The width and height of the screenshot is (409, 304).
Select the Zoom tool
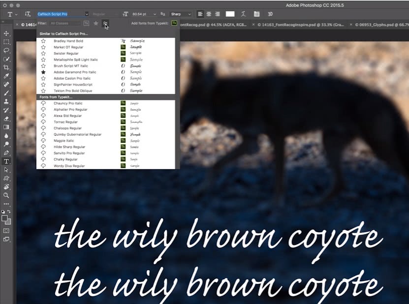point(6,195)
